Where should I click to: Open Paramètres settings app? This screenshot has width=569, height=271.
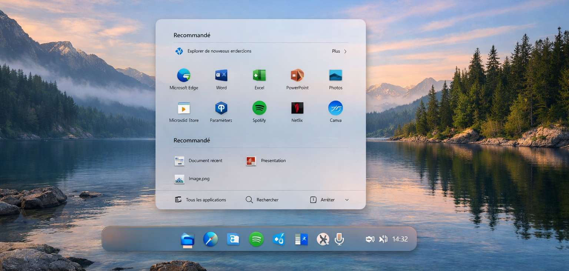pos(221,108)
